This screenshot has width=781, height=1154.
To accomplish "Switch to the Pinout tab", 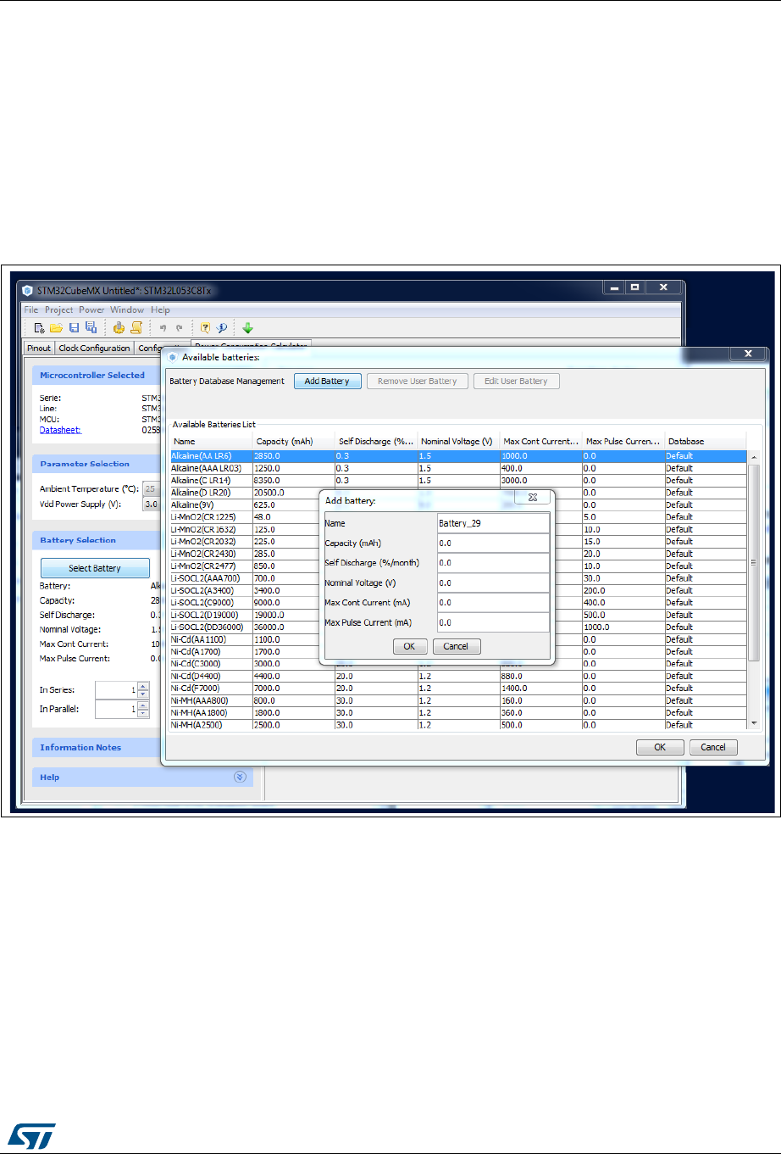I will 39,348.
